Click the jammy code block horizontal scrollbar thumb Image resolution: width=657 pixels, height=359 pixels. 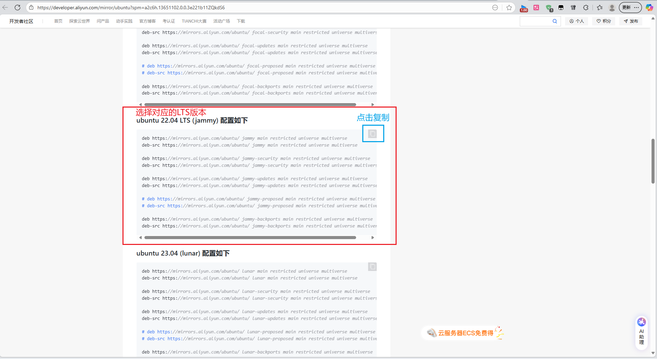click(x=250, y=237)
